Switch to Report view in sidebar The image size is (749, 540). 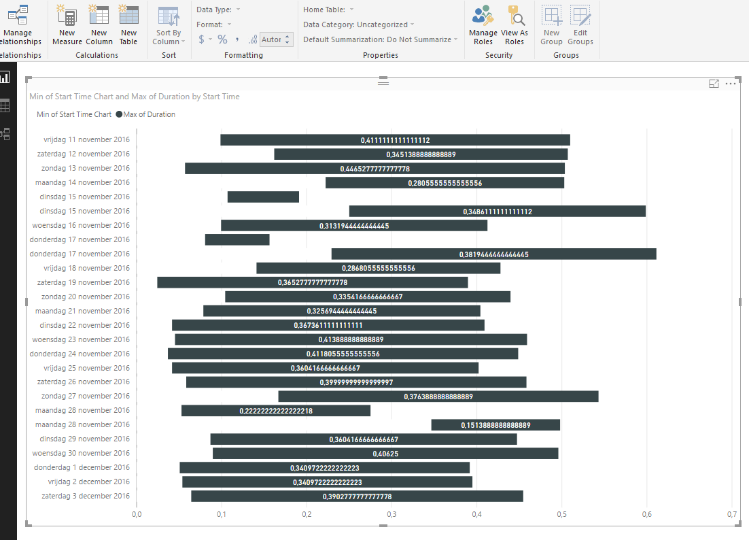(5, 77)
